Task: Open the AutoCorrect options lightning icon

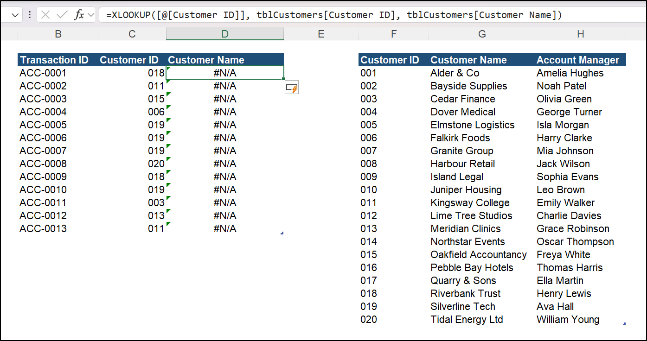Action: point(292,87)
